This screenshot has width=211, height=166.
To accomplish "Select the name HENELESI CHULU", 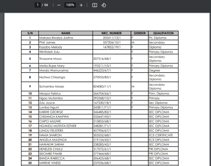I will tap(51, 149).
